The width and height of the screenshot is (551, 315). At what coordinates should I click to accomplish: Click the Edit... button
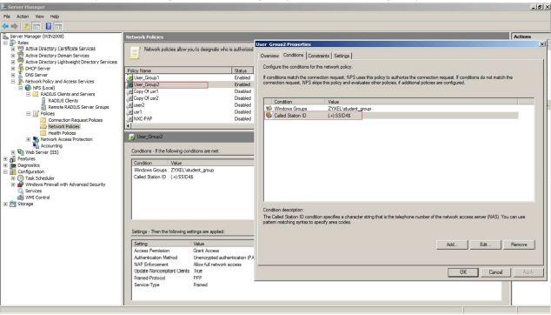click(x=485, y=245)
